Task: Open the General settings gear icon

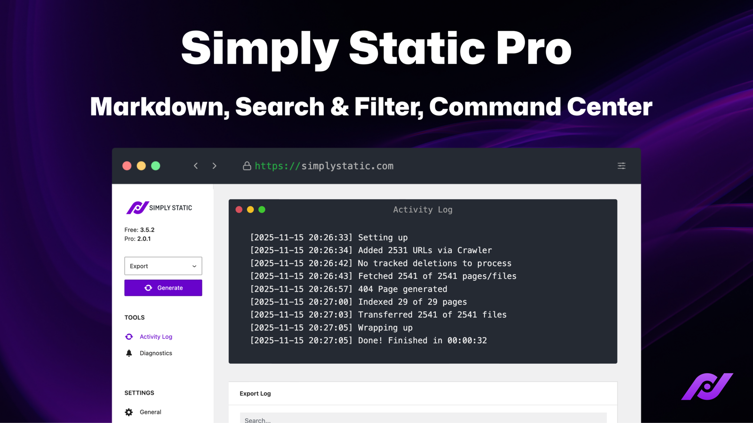Action: tap(128, 412)
